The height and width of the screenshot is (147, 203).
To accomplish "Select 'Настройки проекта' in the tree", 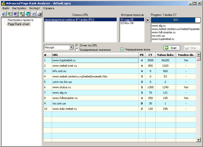I will (x=21, y=20).
